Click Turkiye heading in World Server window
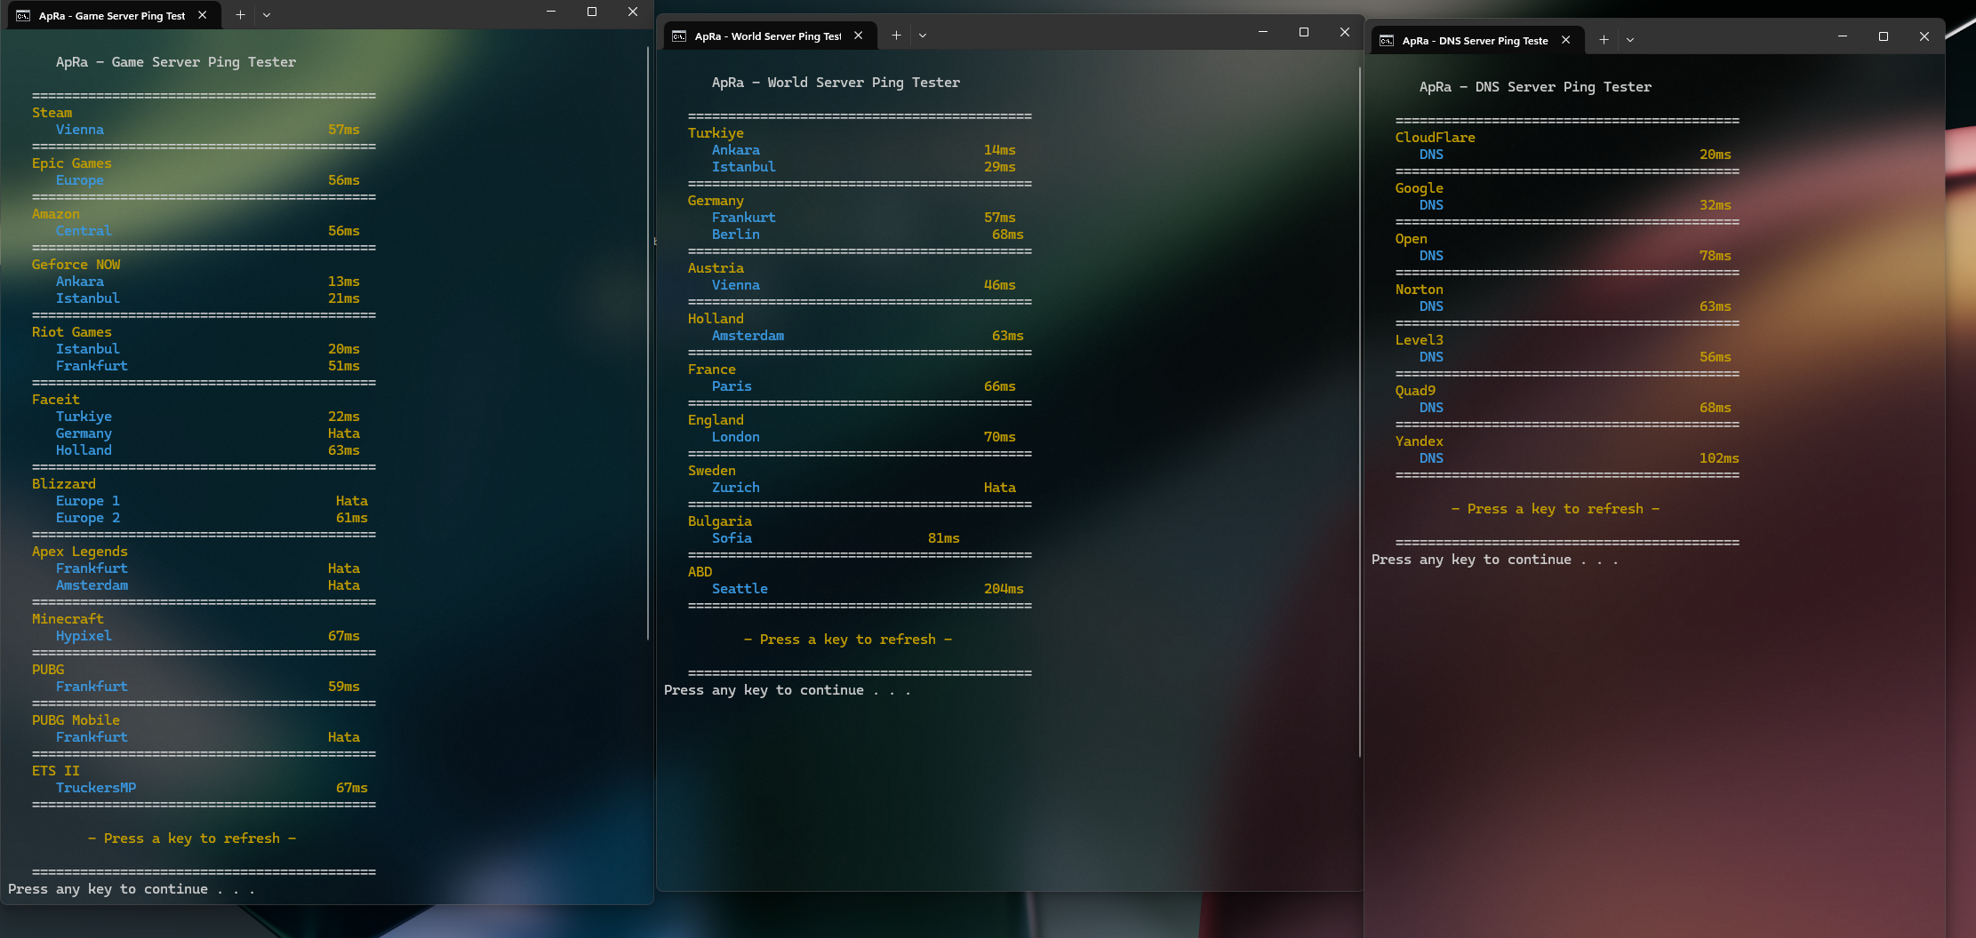This screenshot has height=938, width=1976. point(716,133)
